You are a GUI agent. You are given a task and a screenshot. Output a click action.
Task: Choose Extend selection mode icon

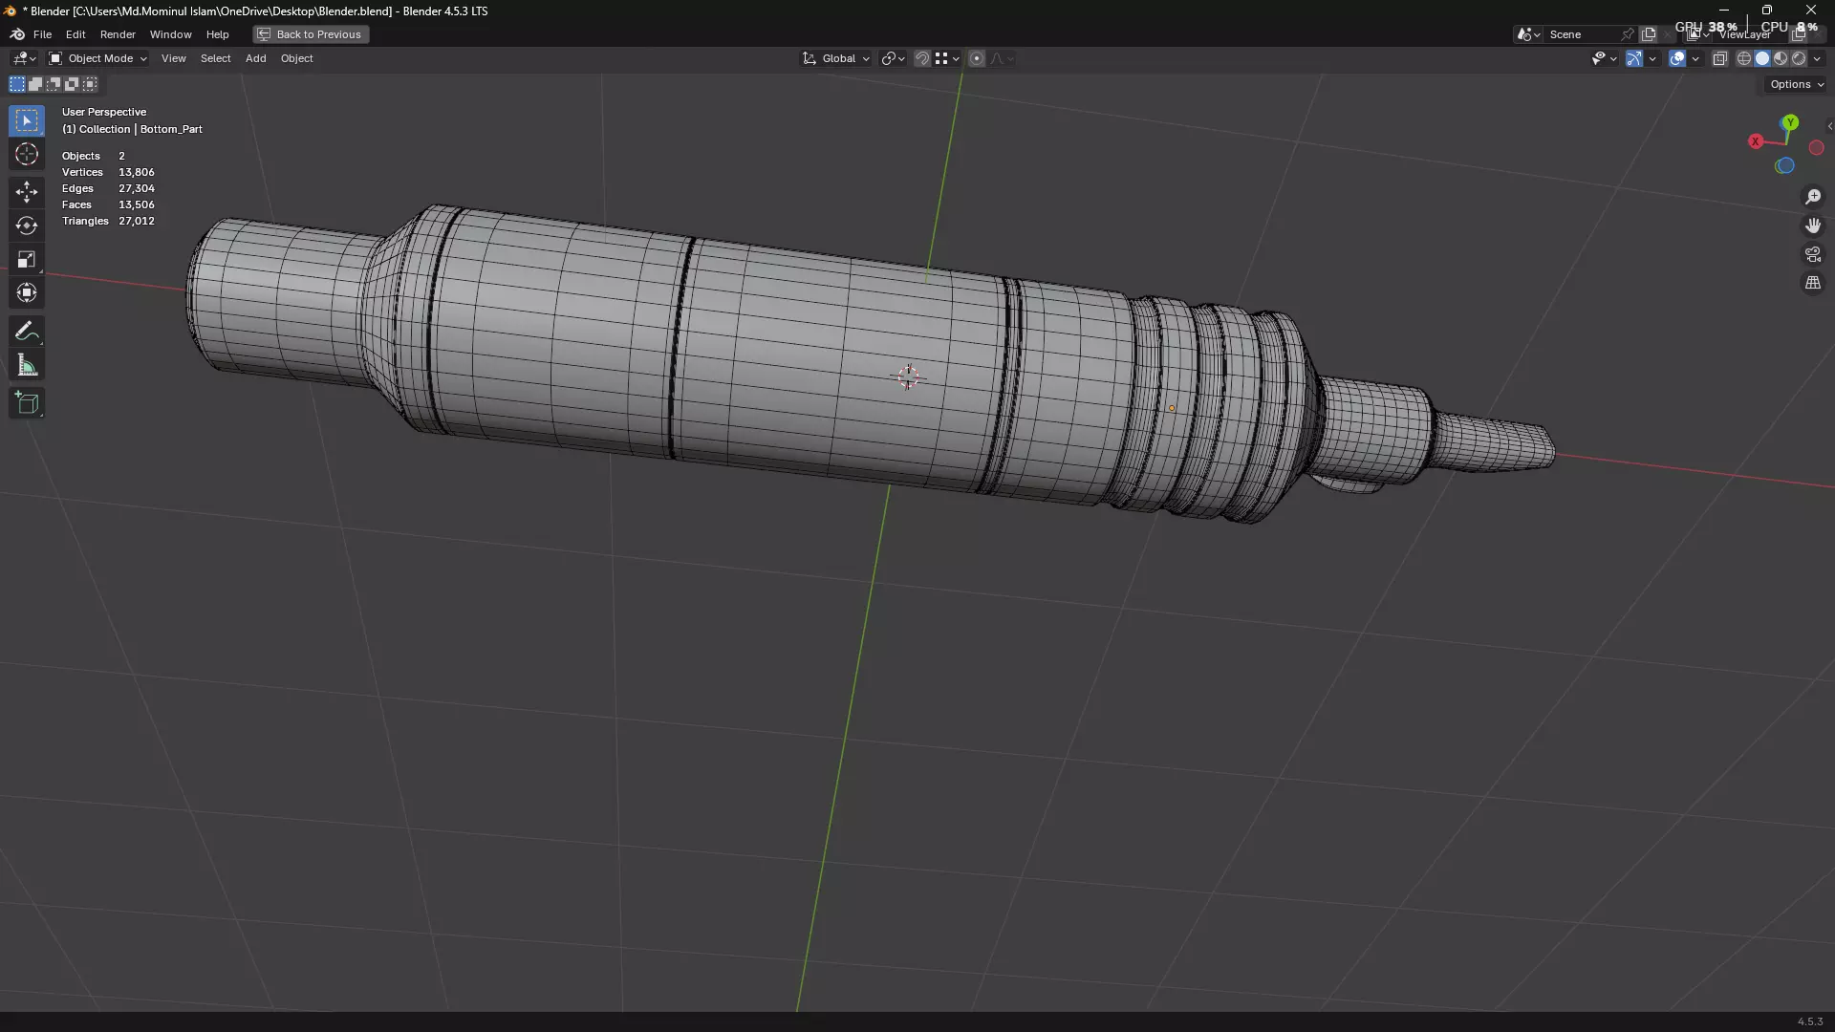coord(35,84)
